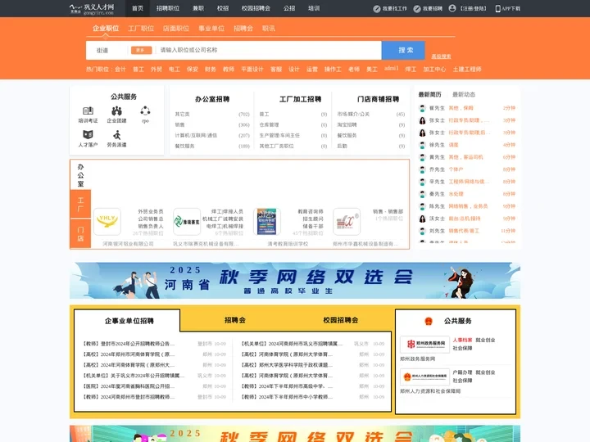Click avatar of 徐先生 in resume list
590x442 pixels.
(423, 145)
